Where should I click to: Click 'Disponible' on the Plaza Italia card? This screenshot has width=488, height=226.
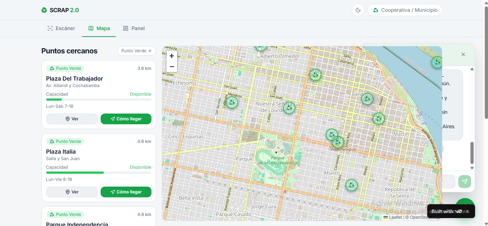coord(141,167)
